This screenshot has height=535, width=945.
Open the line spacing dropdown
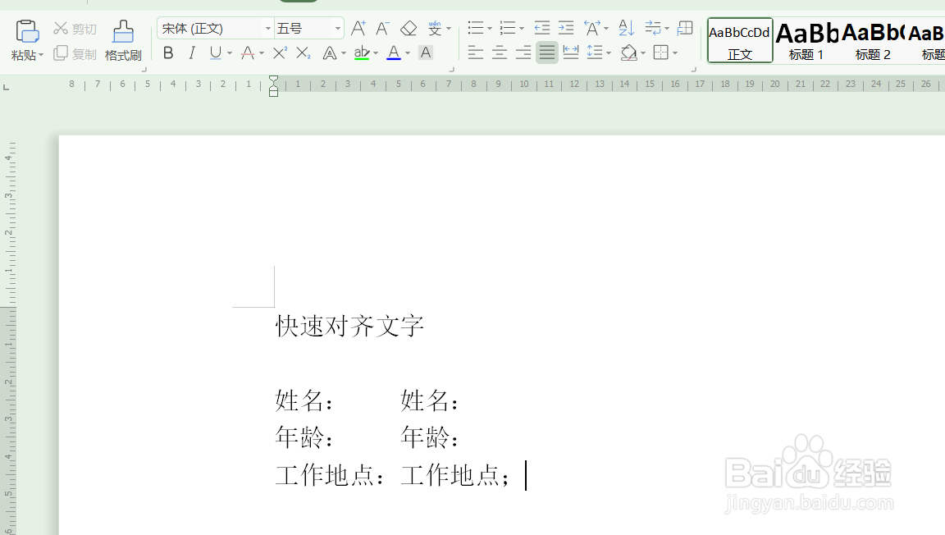(x=598, y=53)
